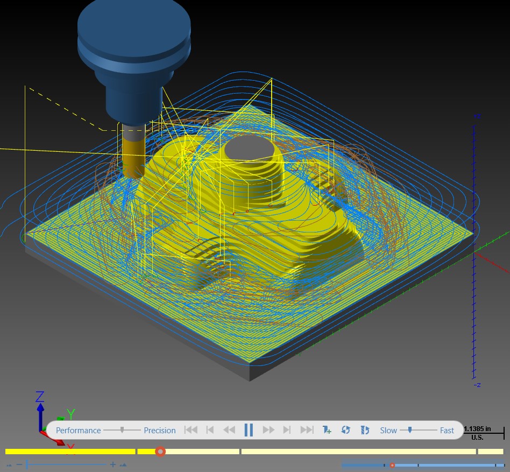510x472 pixels.
Task: Play the simulation forward
Action: click(x=268, y=430)
